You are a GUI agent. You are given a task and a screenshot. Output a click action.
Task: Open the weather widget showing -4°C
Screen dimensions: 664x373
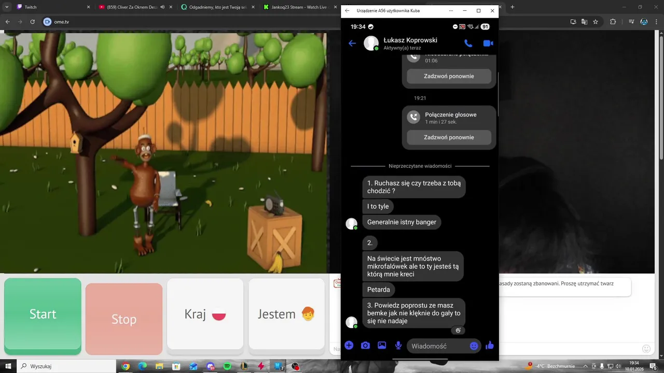550,366
